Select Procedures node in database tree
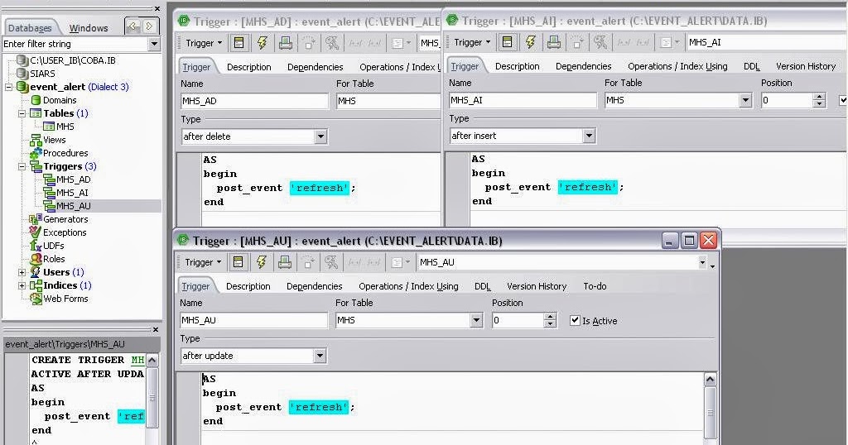 pyautogui.click(x=65, y=153)
